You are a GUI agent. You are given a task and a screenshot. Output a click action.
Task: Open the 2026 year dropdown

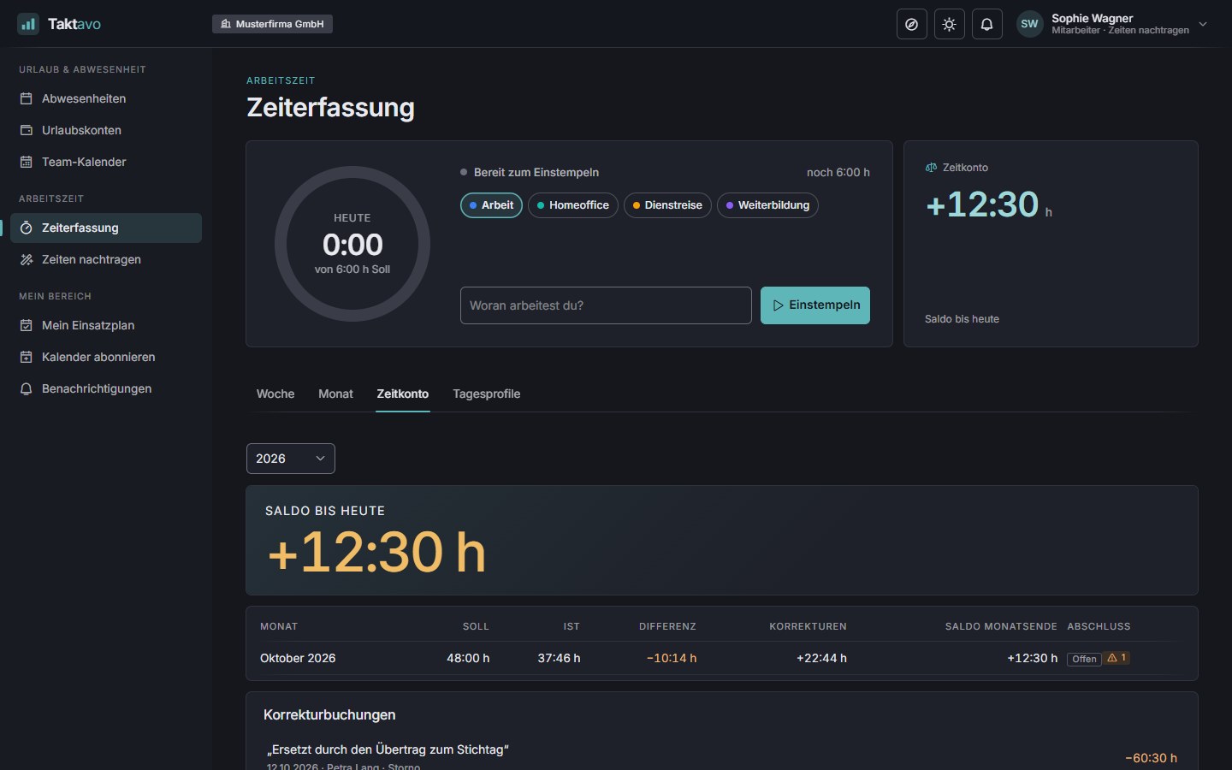[291, 459]
